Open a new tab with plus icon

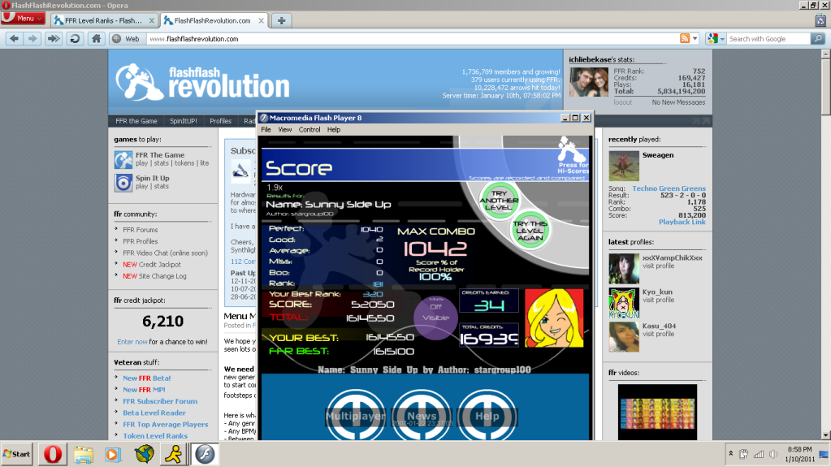click(281, 19)
